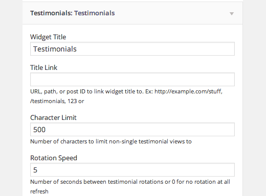Click inside the empty Title Link field
Viewport: 266px width, 196px height.
(x=132, y=80)
